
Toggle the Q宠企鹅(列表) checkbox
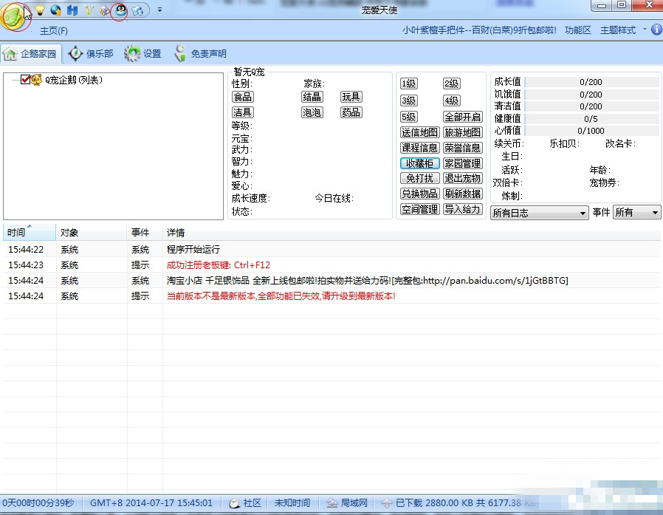(x=26, y=80)
